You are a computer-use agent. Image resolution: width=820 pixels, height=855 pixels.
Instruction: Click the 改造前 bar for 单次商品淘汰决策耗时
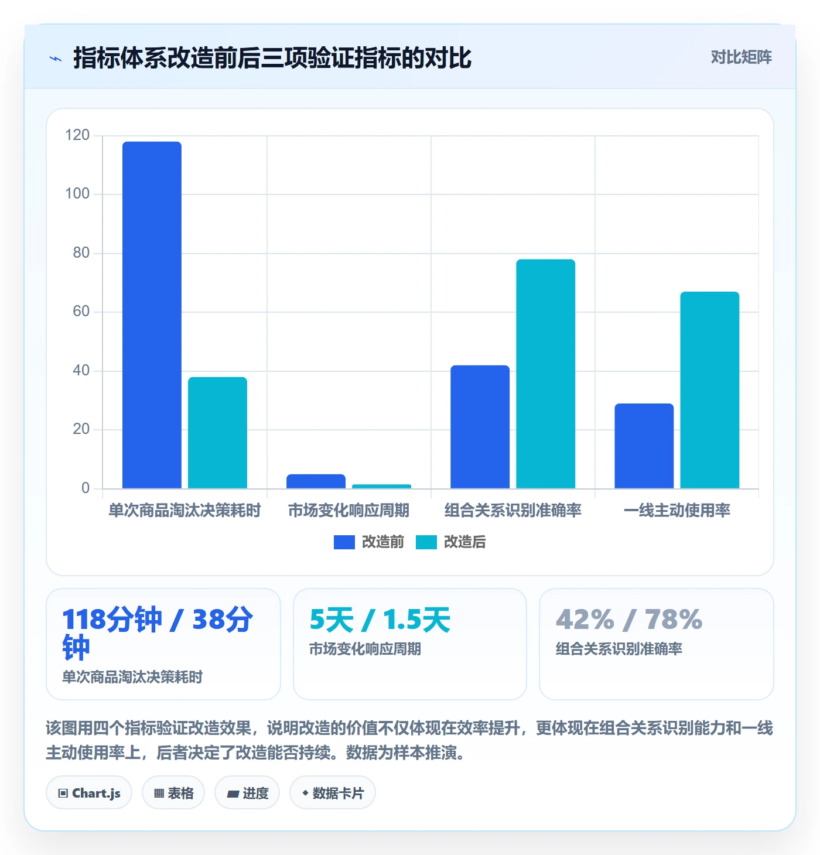(x=152, y=315)
